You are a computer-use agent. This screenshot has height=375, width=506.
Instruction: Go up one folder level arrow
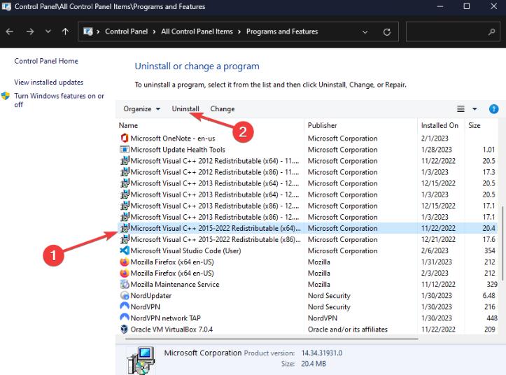(66, 31)
